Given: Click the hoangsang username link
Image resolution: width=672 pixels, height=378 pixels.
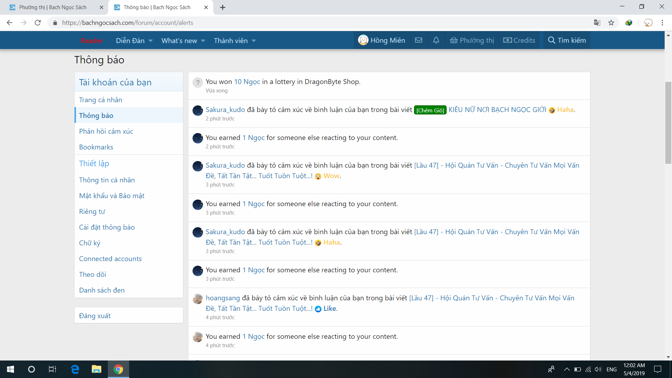Looking at the screenshot, I should [223, 298].
